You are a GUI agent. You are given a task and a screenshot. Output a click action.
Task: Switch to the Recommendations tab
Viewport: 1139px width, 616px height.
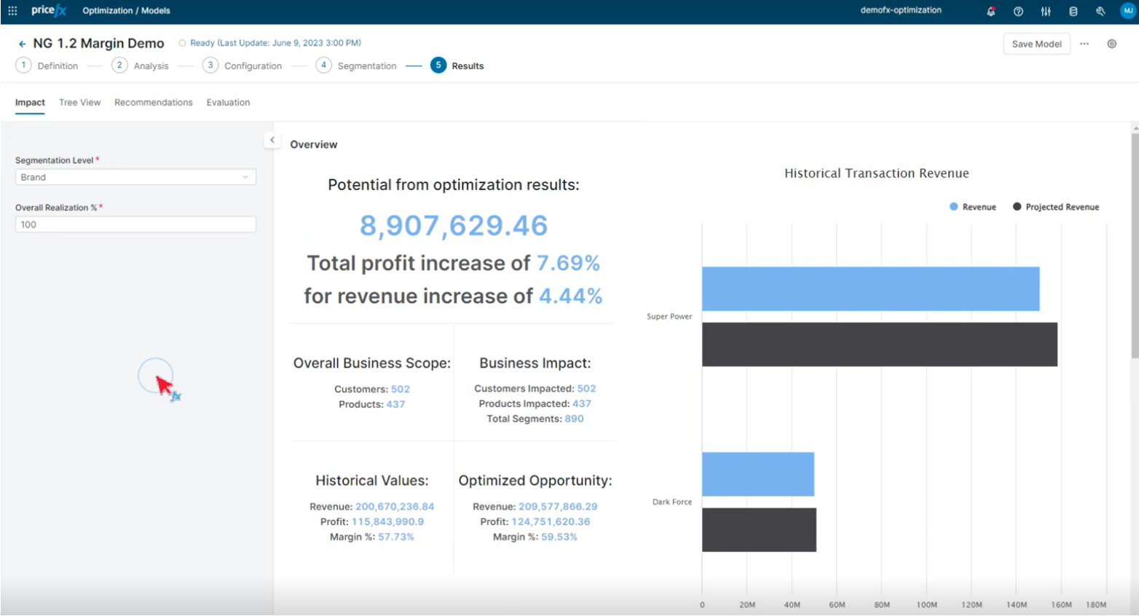pyautogui.click(x=153, y=103)
